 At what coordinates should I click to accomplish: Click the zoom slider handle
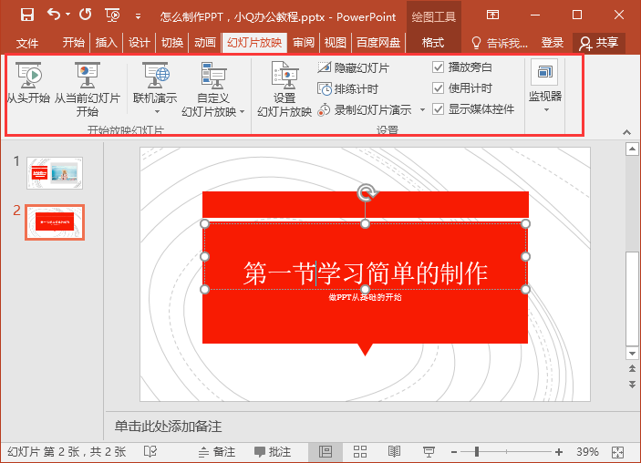tap(477, 452)
